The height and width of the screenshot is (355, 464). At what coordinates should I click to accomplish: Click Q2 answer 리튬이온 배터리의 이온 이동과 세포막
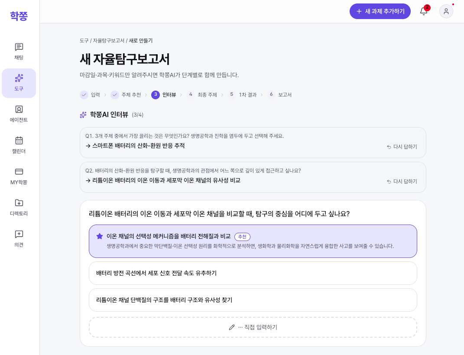(x=166, y=180)
